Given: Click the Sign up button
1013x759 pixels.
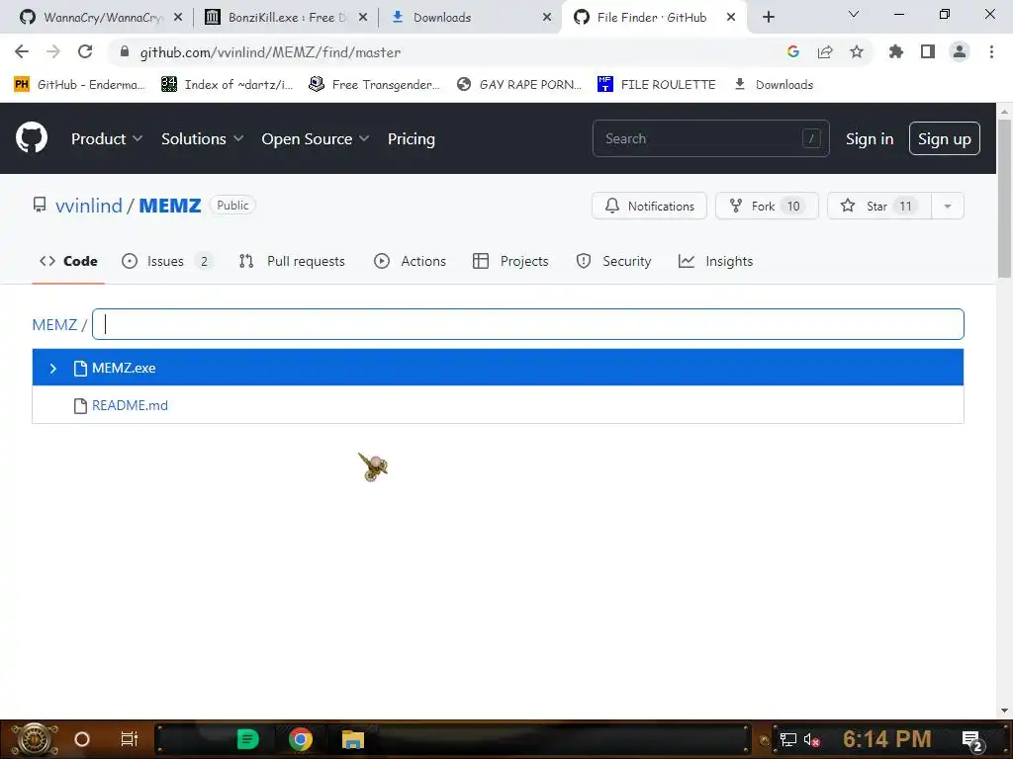Looking at the screenshot, I should 945,138.
